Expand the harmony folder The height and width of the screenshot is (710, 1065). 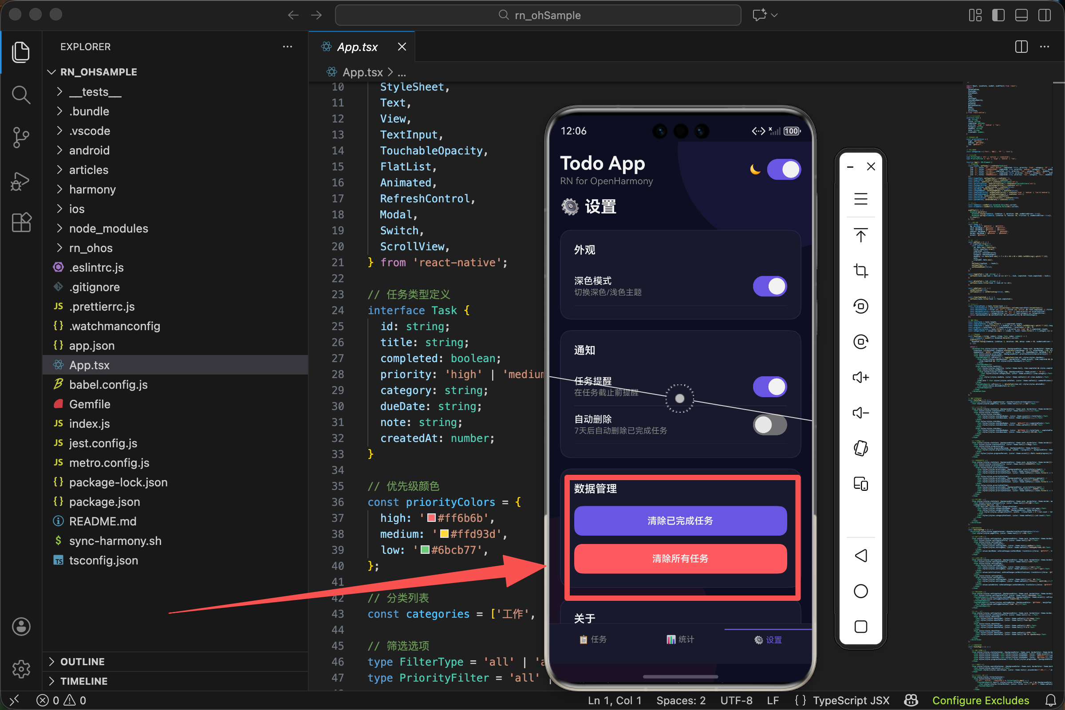pos(92,189)
